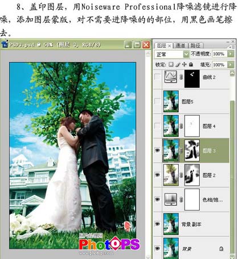238x259 pixels.
Task: Toggle visibility of 背景 副本 layer
Action: pyautogui.click(x=157, y=224)
